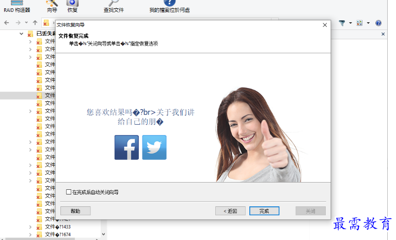
Task: Click the 完成 button
Action: point(264,211)
